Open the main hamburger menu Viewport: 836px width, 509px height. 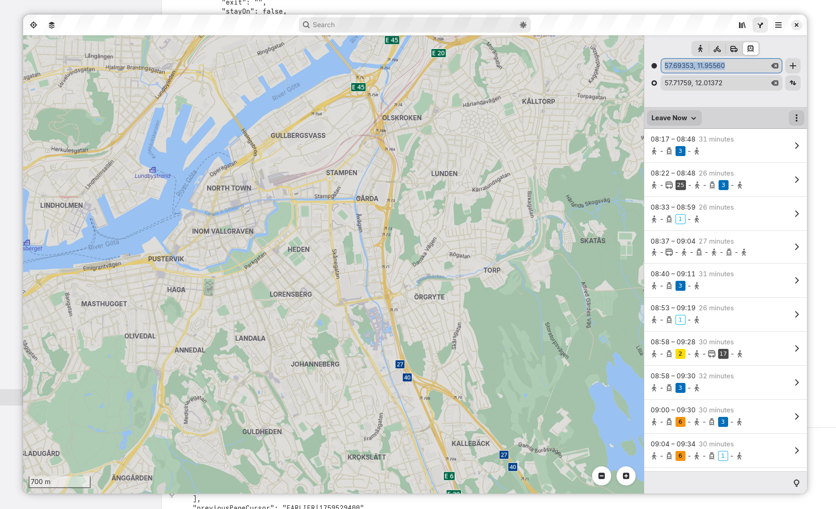tap(778, 25)
